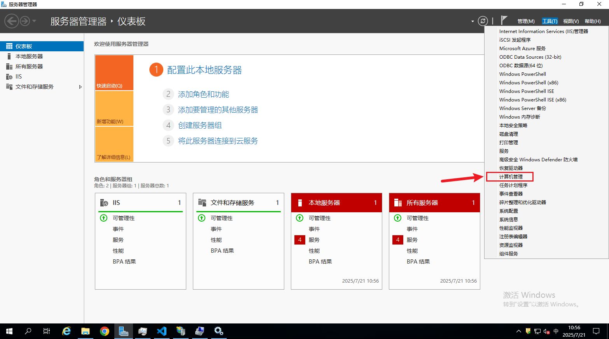The image size is (609, 339).
Task: Expand File and Storage Services arrow
Action: (x=80, y=87)
